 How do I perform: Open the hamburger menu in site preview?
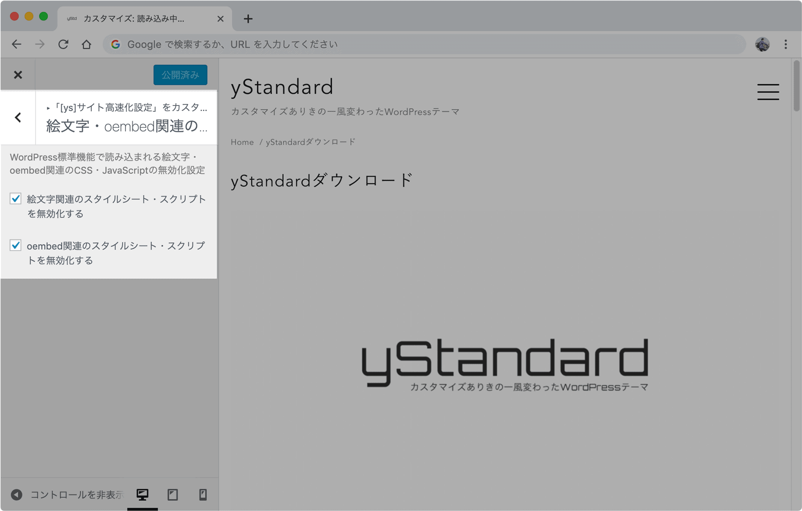(x=768, y=92)
